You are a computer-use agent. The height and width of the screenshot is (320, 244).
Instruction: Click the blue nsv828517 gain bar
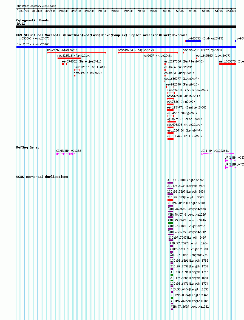coord(126,47)
